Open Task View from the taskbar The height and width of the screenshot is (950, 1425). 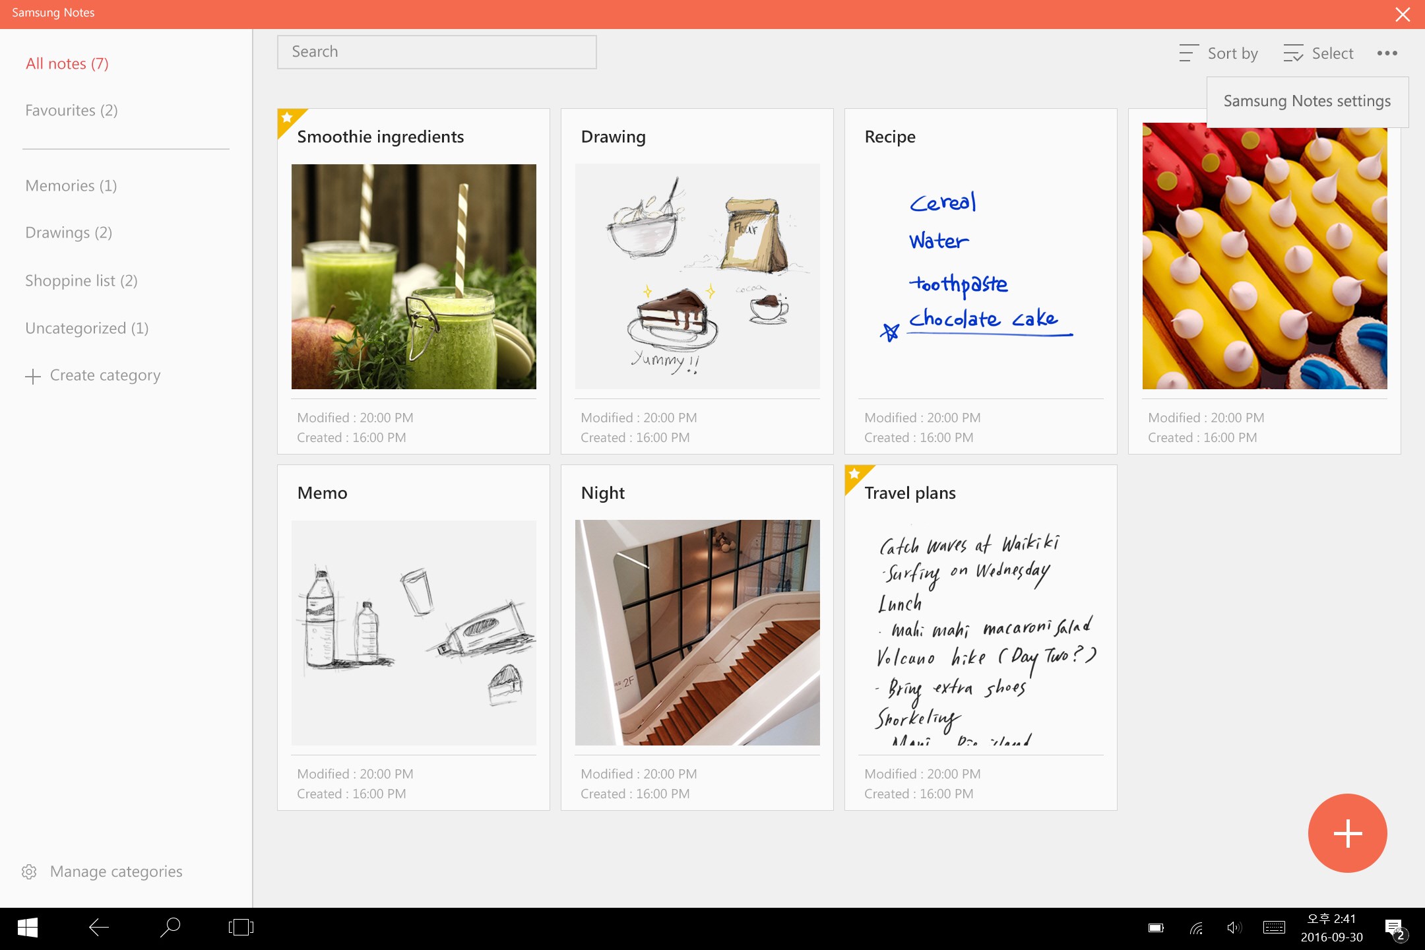tap(241, 928)
